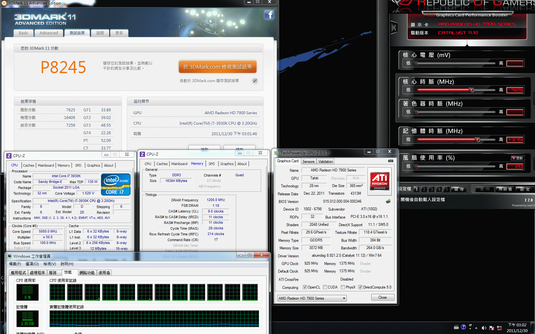Open the SPD tab in right CPU-Z window
Screen dimensions: 535x334
click(211, 164)
